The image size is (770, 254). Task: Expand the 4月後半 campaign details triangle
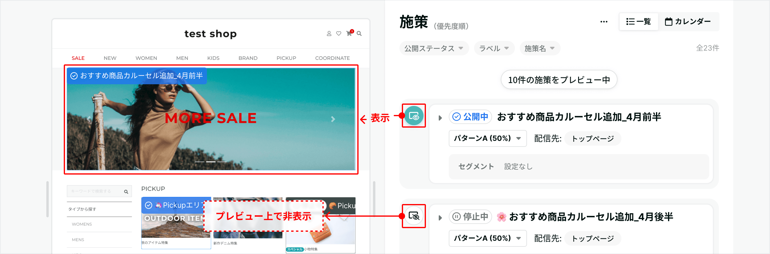[440, 218]
